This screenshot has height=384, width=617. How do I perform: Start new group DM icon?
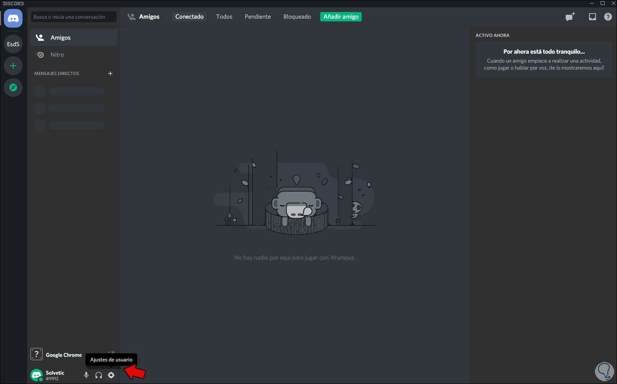pyautogui.click(x=570, y=17)
